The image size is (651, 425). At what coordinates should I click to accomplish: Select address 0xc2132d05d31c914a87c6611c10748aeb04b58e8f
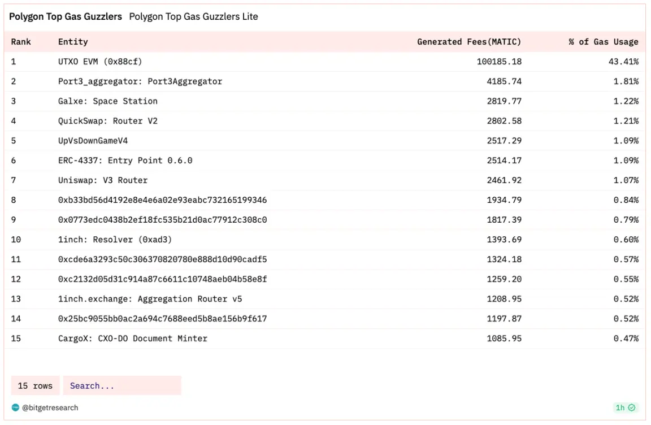pos(162,279)
